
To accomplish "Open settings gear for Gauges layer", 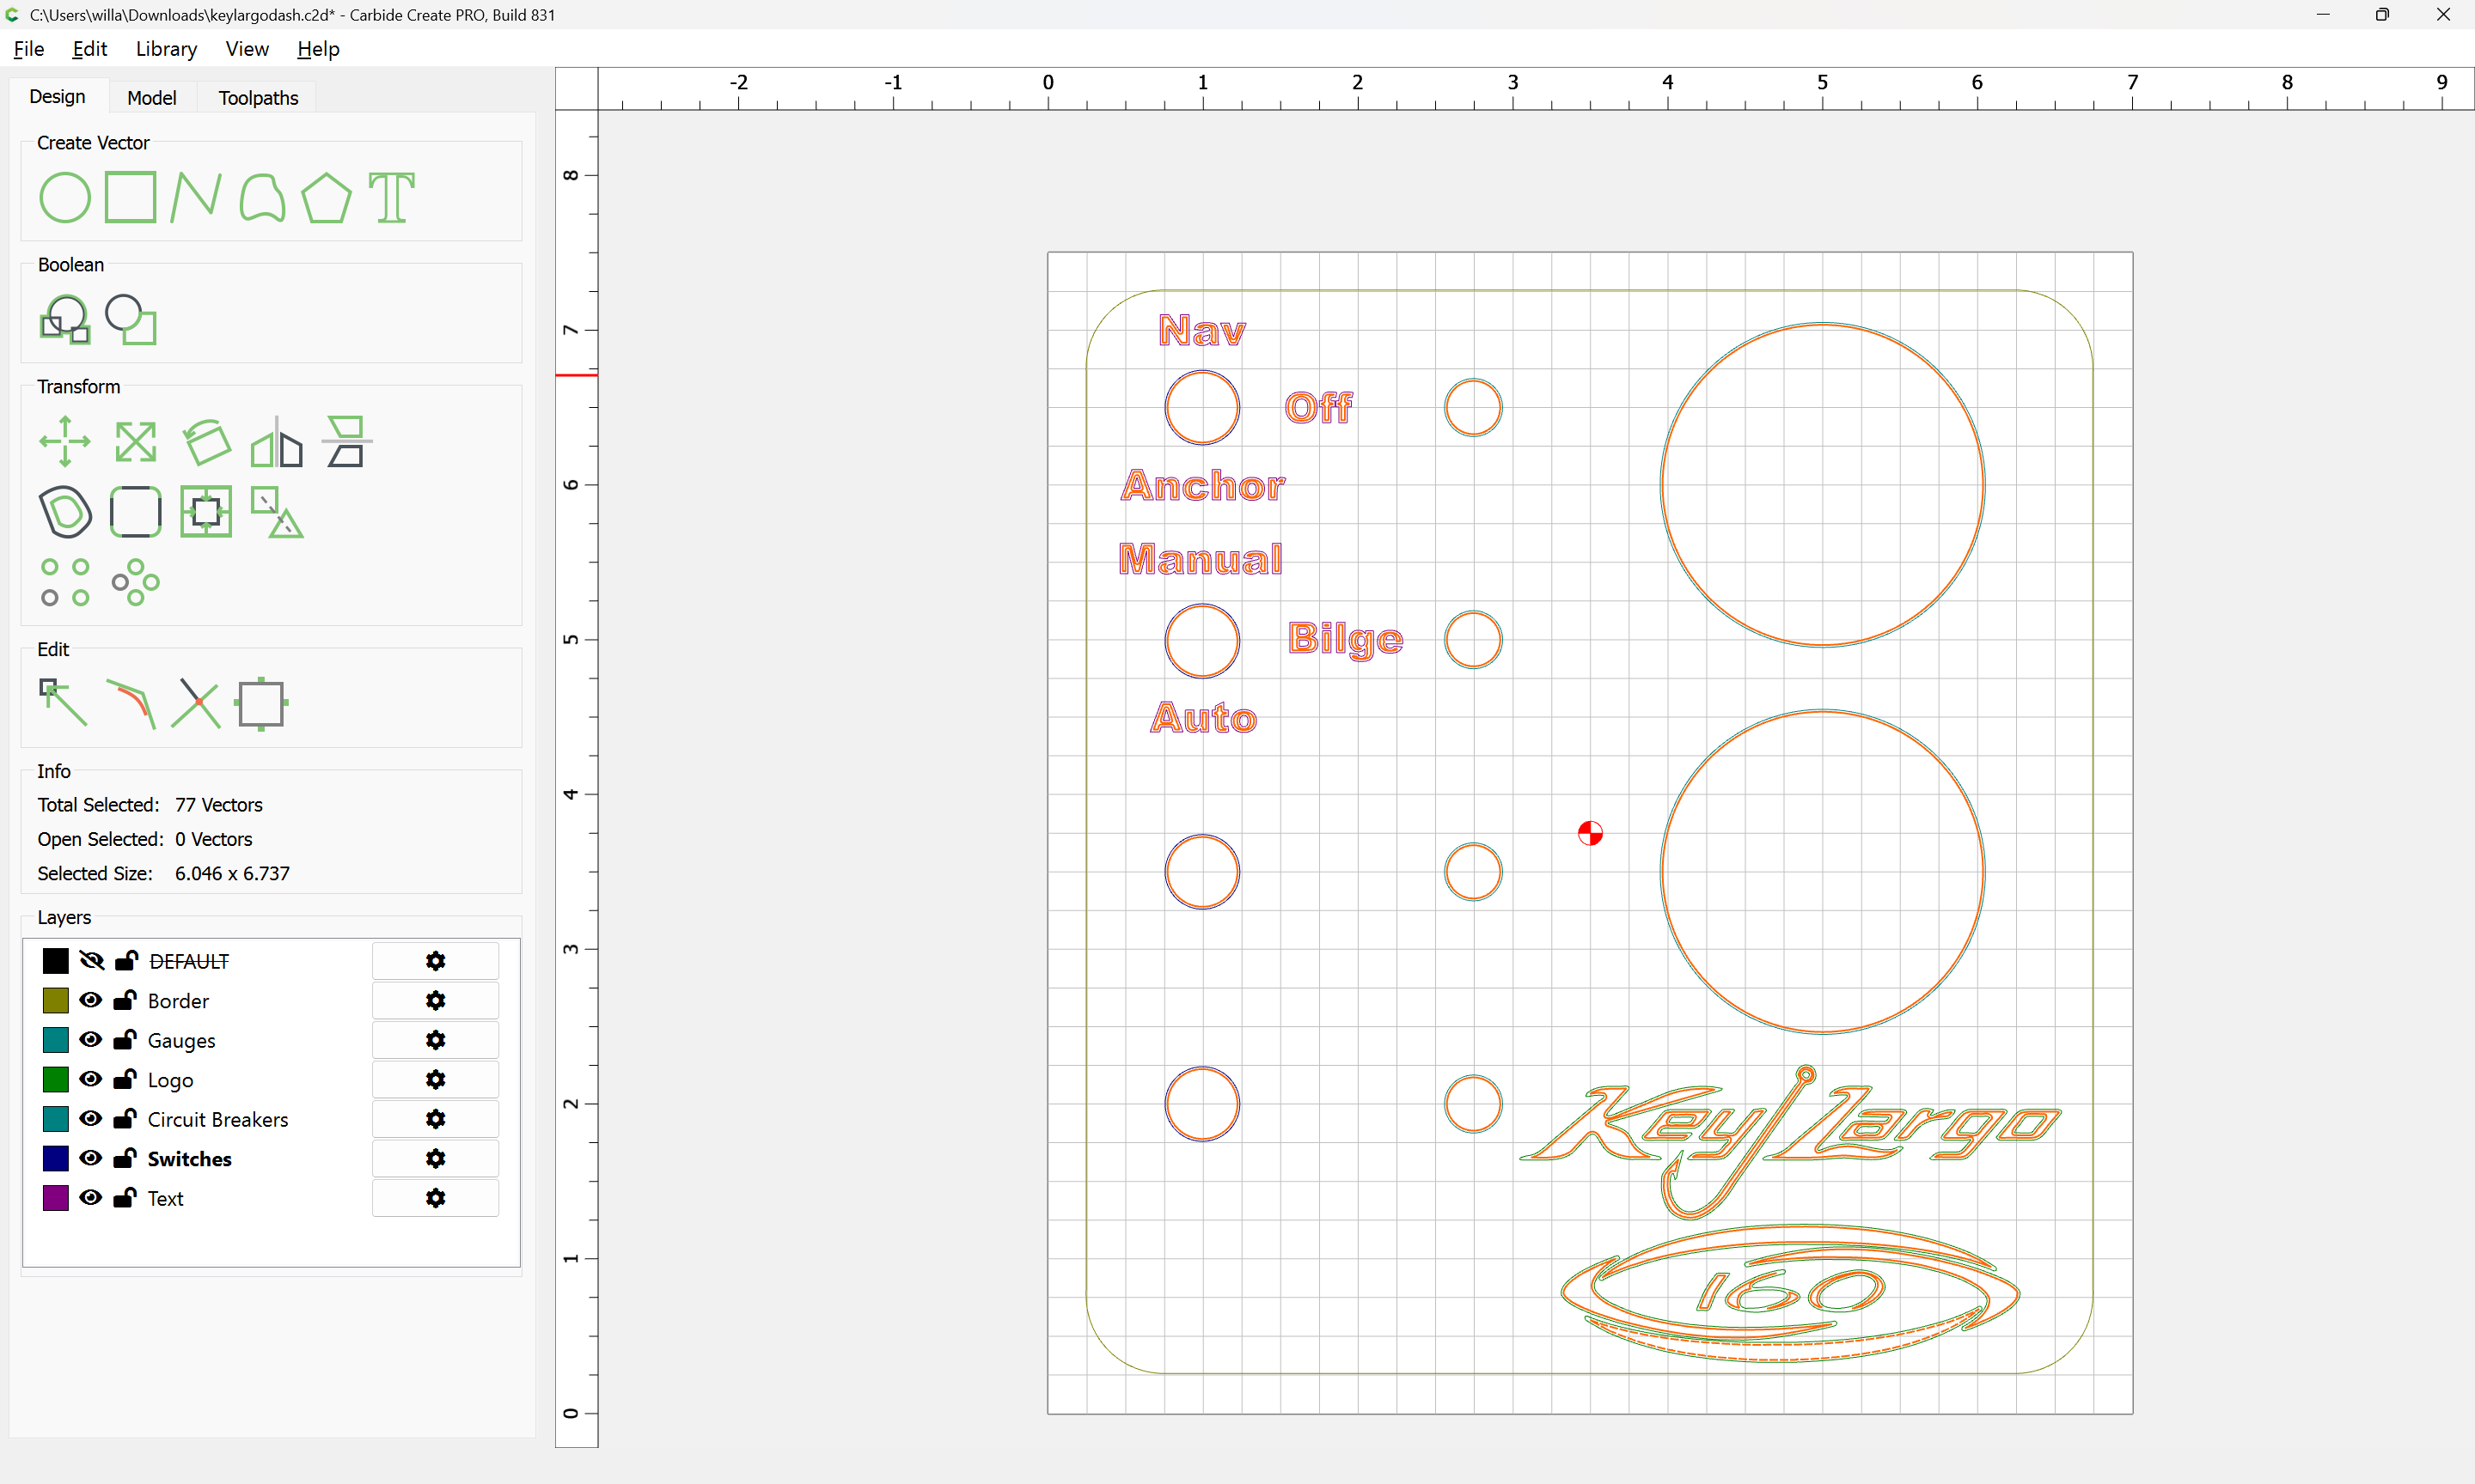I will coord(435,1040).
